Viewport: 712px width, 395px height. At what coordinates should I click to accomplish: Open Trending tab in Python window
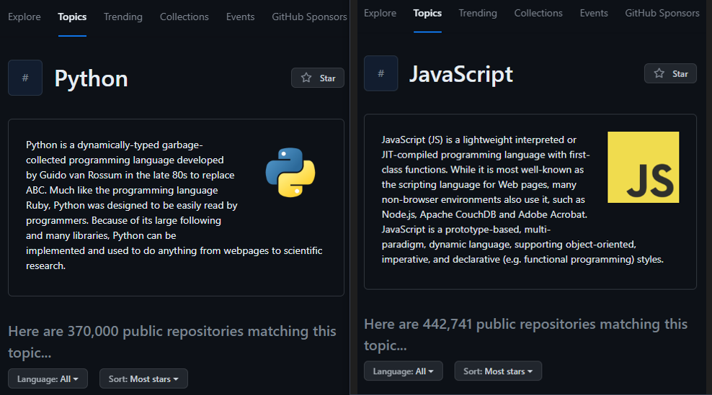point(123,17)
